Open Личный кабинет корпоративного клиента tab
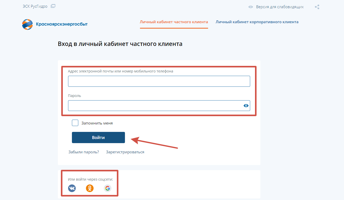 click(x=257, y=22)
